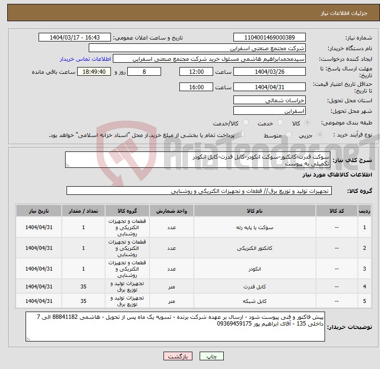The width and height of the screenshot is (380, 369).
Task: Click the تاریخ نیاز column header
Action: [39, 211]
